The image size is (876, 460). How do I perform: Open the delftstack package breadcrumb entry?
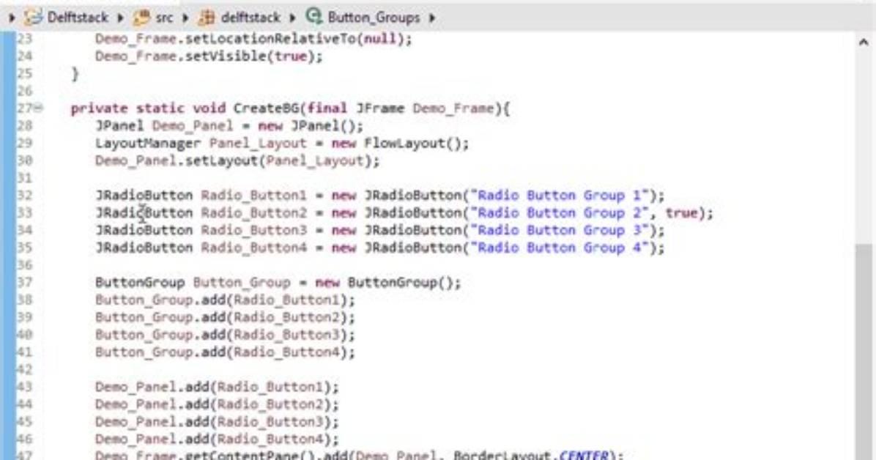[250, 18]
